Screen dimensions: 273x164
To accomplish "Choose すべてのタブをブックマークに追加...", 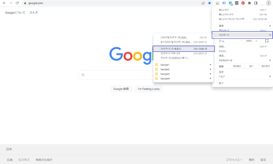I will pos(183,42).
